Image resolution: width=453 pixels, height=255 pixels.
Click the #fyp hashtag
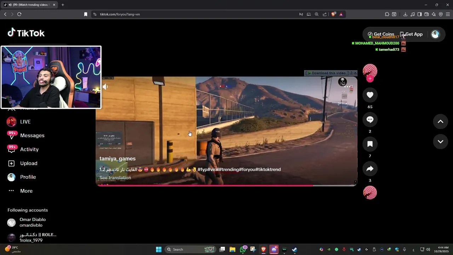[202, 169]
